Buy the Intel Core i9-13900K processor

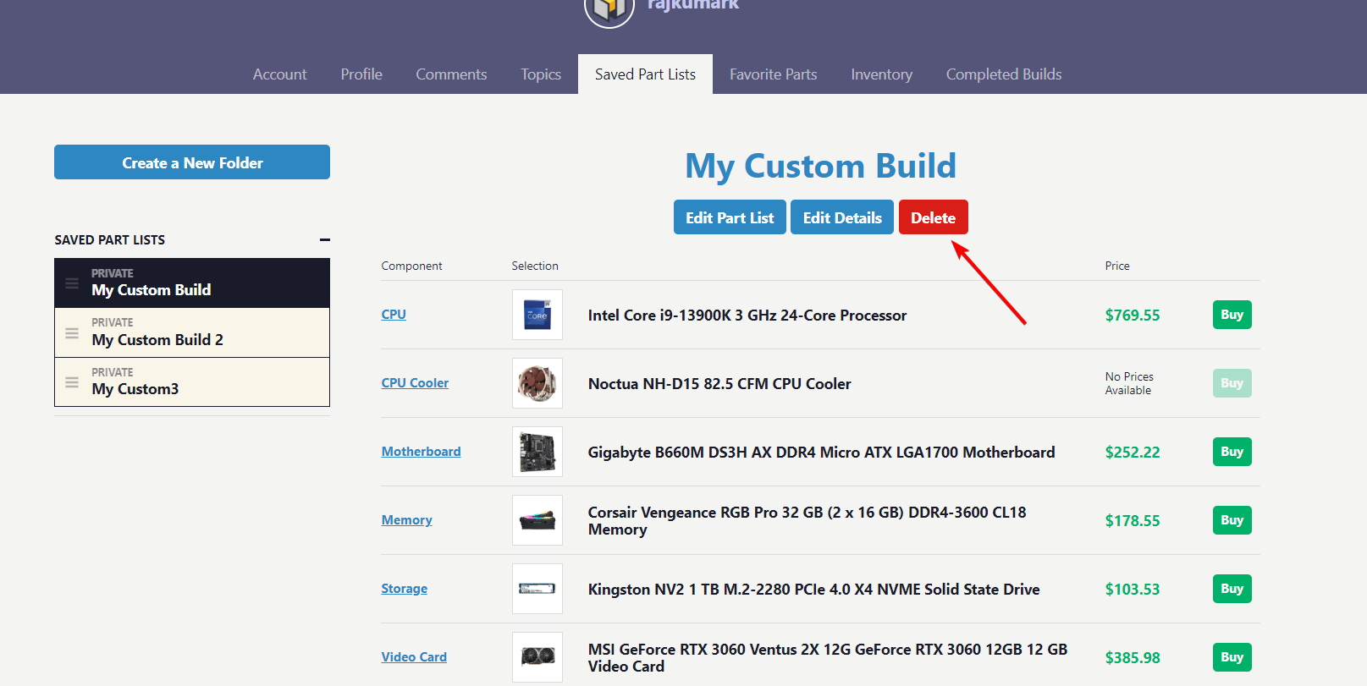tap(1232, 315)
